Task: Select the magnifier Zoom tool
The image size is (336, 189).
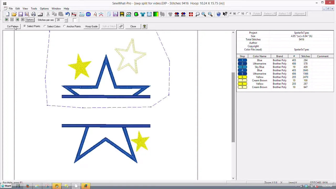Action: pos(197,14)
